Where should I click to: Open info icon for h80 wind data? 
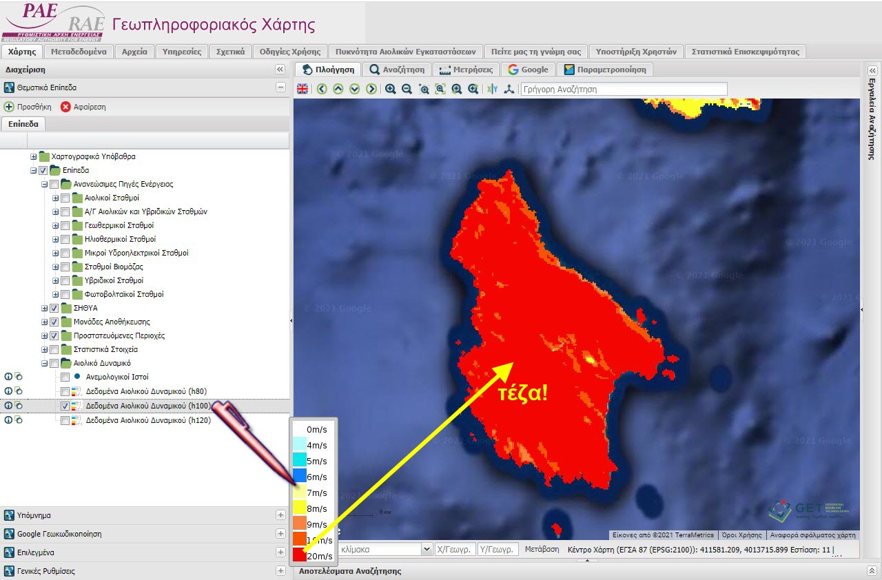[8, 391]
